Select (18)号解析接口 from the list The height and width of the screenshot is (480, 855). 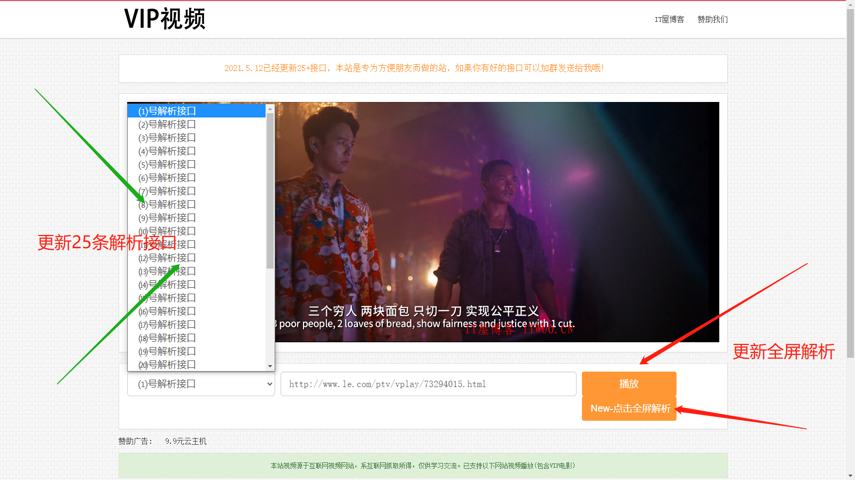197,338
